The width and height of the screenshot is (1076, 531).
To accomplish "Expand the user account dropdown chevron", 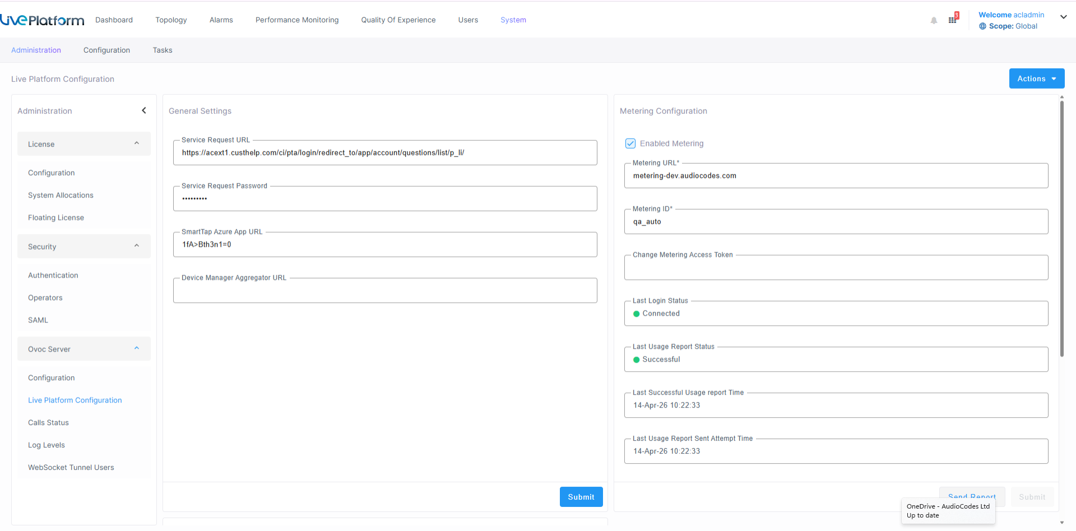I will 1063,17.
